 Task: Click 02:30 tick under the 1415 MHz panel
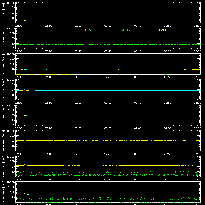pyautogui.click(x=108, y=103)
